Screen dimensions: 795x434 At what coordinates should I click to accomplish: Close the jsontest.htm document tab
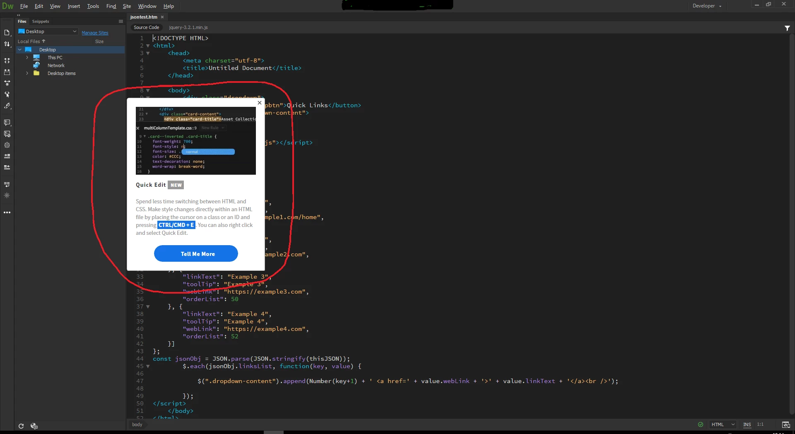tap(162, 17)
